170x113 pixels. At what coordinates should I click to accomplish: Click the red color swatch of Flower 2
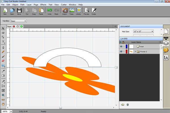pyautogui.click(x=127, y=52)
